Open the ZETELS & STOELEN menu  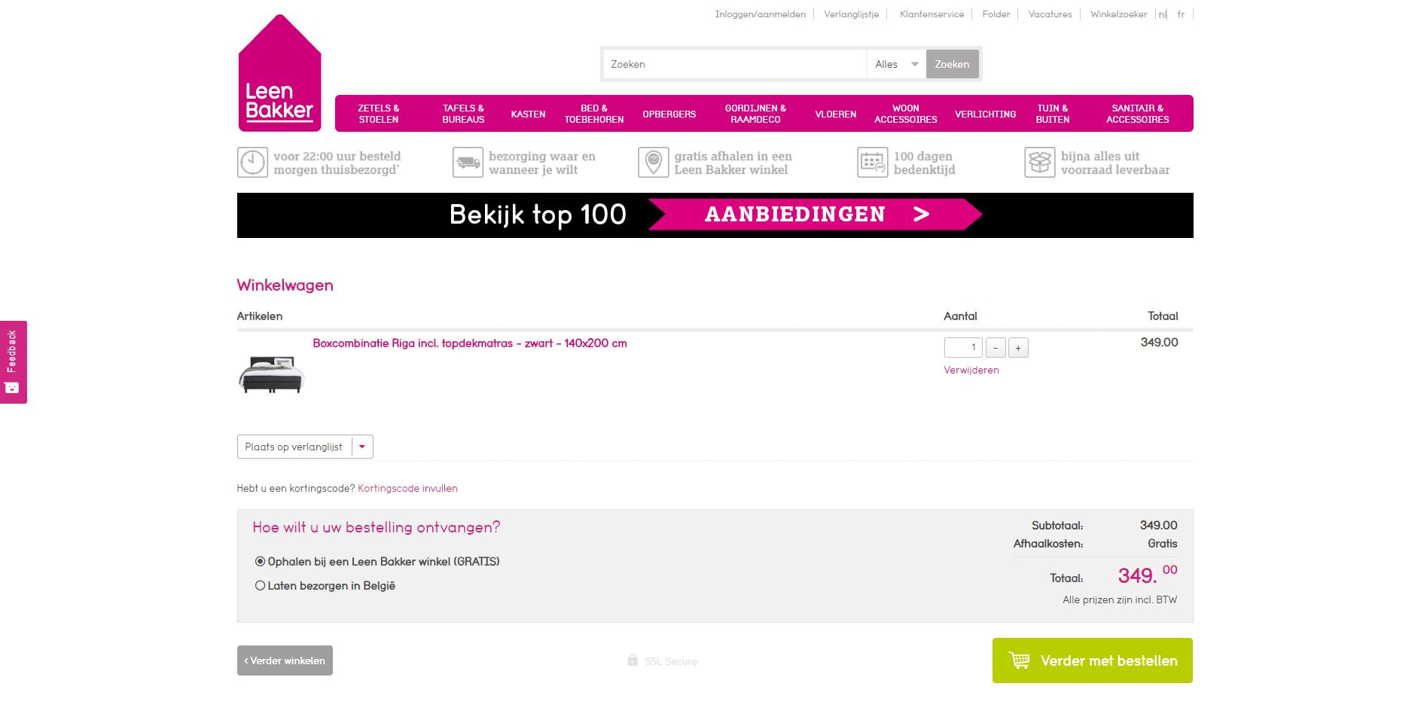[x=379, y=114]
